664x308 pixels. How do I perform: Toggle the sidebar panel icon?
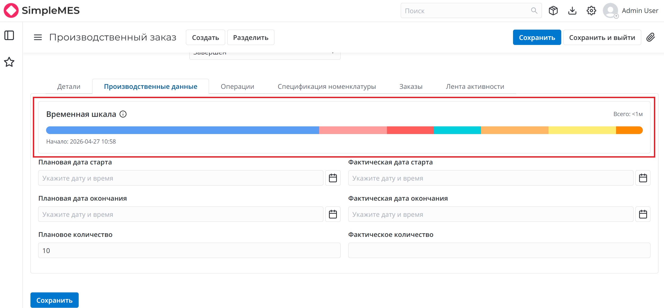coord(9,35)
